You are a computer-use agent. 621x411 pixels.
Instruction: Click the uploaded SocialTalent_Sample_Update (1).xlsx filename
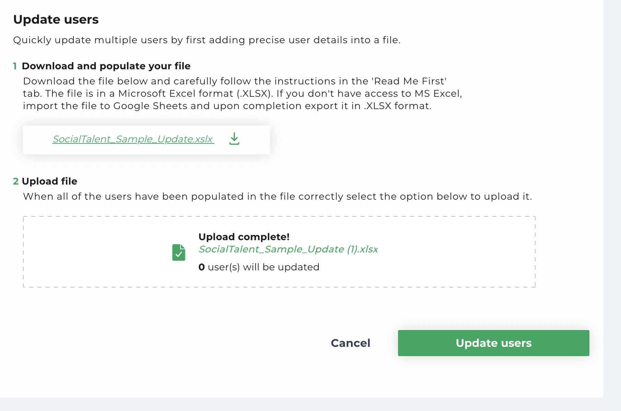tap(288, 249)
